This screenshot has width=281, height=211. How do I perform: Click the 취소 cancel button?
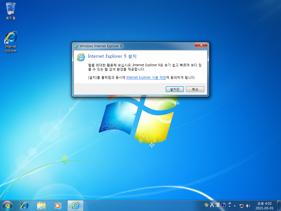[195, 89]
